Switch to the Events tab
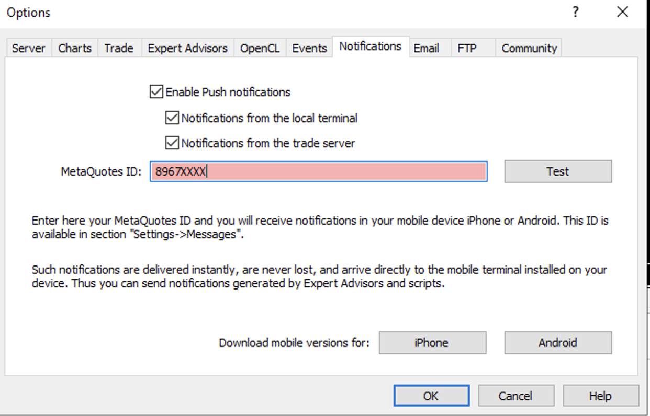 click(x=309, y=48)
